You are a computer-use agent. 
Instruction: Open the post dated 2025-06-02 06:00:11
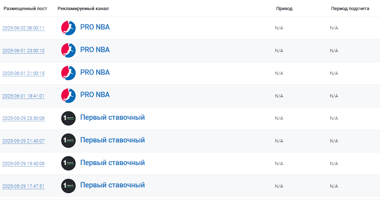pos(23,28)
